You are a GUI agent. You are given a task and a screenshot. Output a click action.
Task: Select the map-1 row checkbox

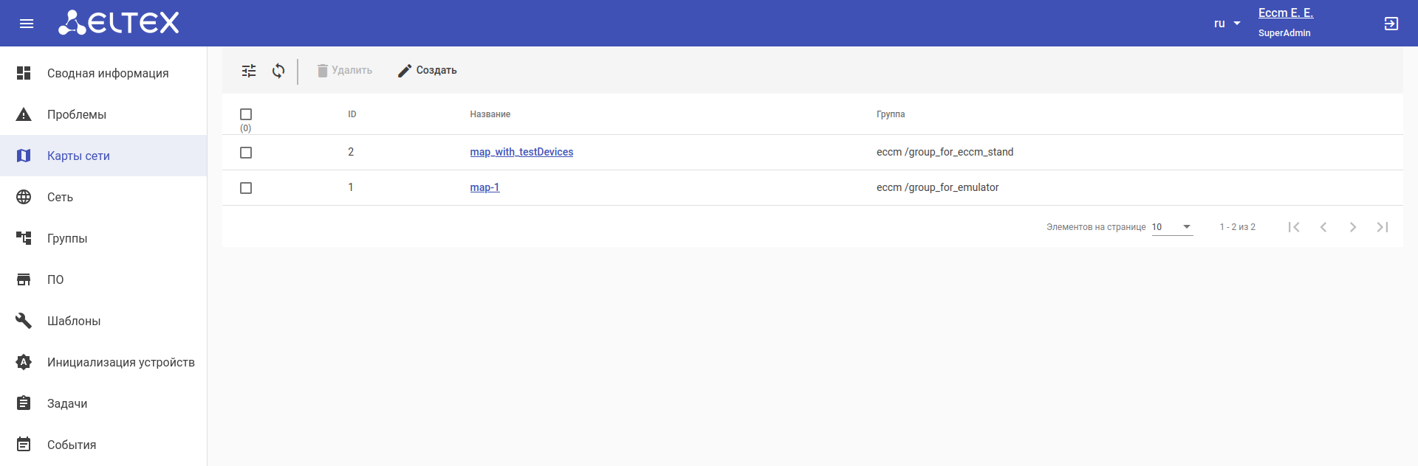[x=246, y=188]
